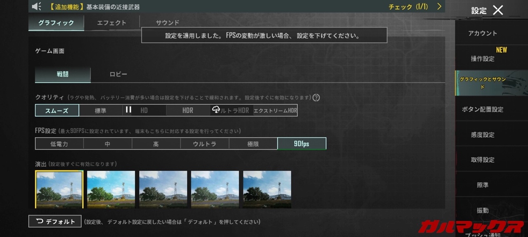Set FPS to 極限
Viewport: 528px width, 237px height.
253,143
